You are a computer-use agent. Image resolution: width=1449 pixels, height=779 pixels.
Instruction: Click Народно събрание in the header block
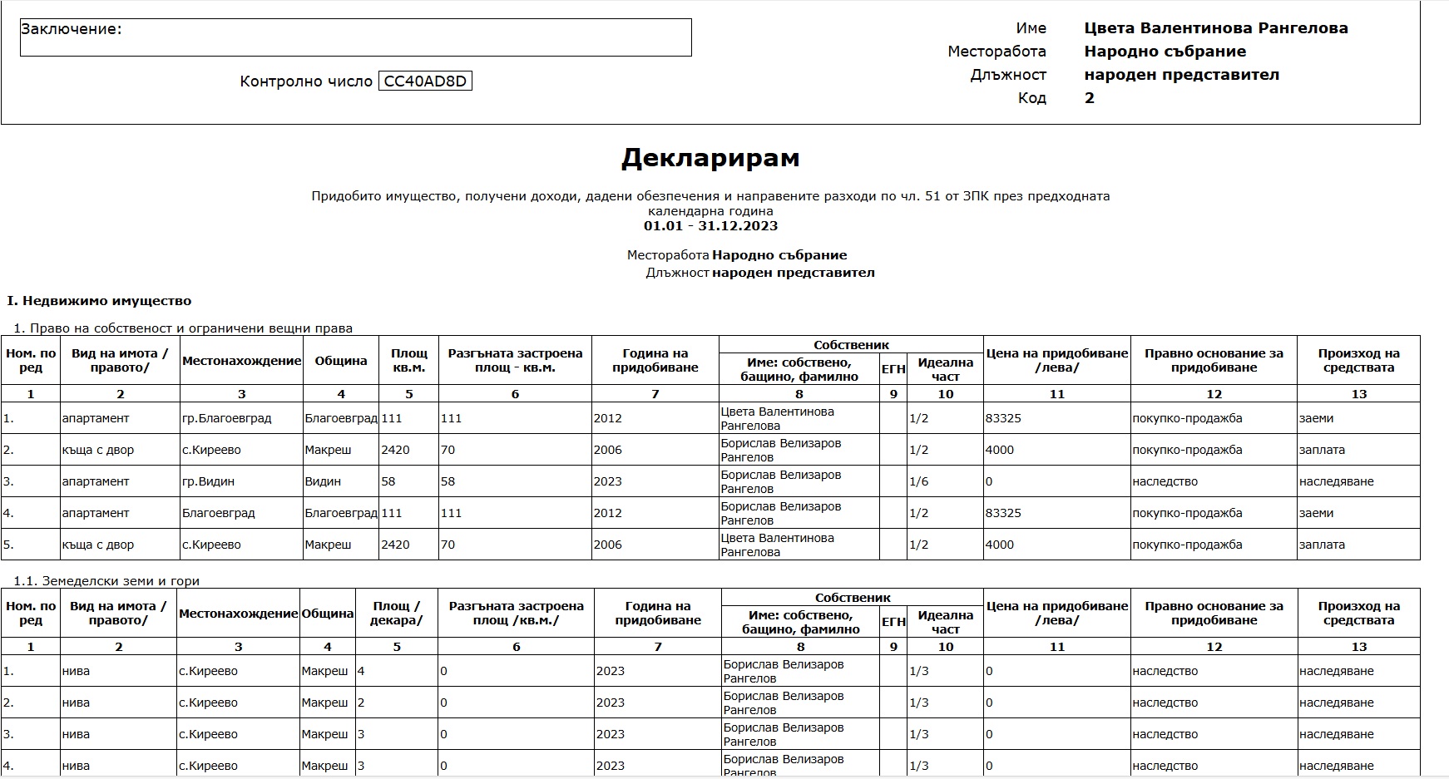[x=1165, y=52]
